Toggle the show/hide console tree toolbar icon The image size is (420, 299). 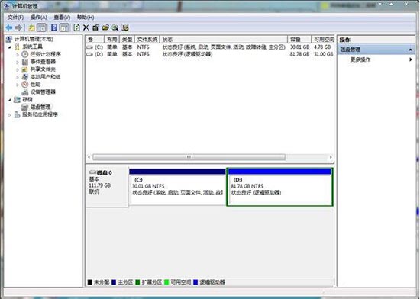(x=41, y=27)
